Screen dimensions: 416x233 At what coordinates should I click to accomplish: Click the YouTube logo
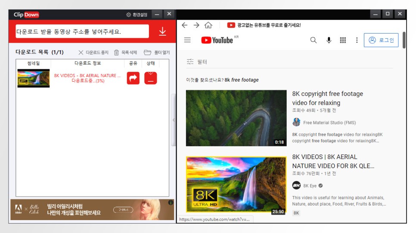click(x=217, y=40)
